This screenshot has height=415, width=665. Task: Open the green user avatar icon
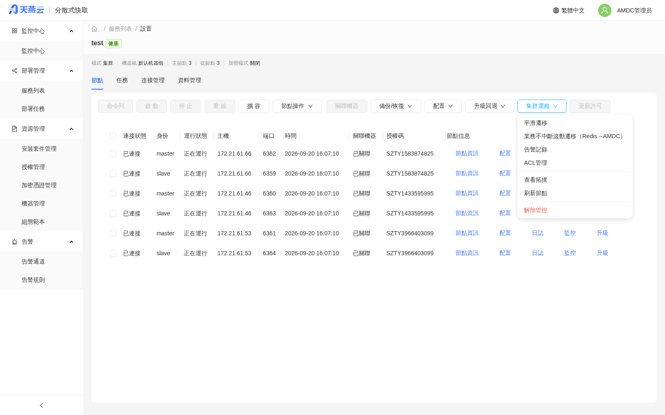click(x=605, y=10)
